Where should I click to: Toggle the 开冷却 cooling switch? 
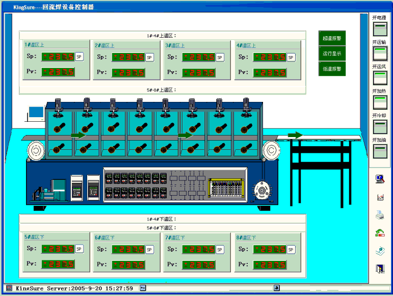click(380, 126)
